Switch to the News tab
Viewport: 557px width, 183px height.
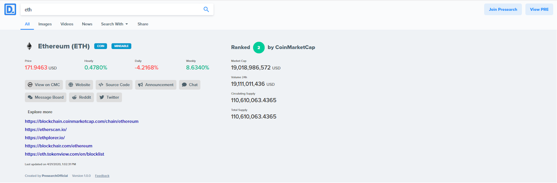point(87,24)
